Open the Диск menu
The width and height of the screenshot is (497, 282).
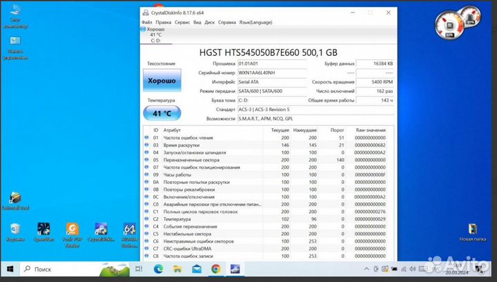(210, 23)
